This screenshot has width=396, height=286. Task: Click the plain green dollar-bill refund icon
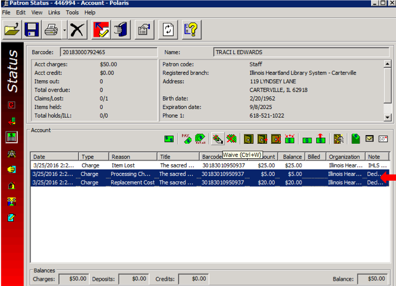(x=307, y=140)
